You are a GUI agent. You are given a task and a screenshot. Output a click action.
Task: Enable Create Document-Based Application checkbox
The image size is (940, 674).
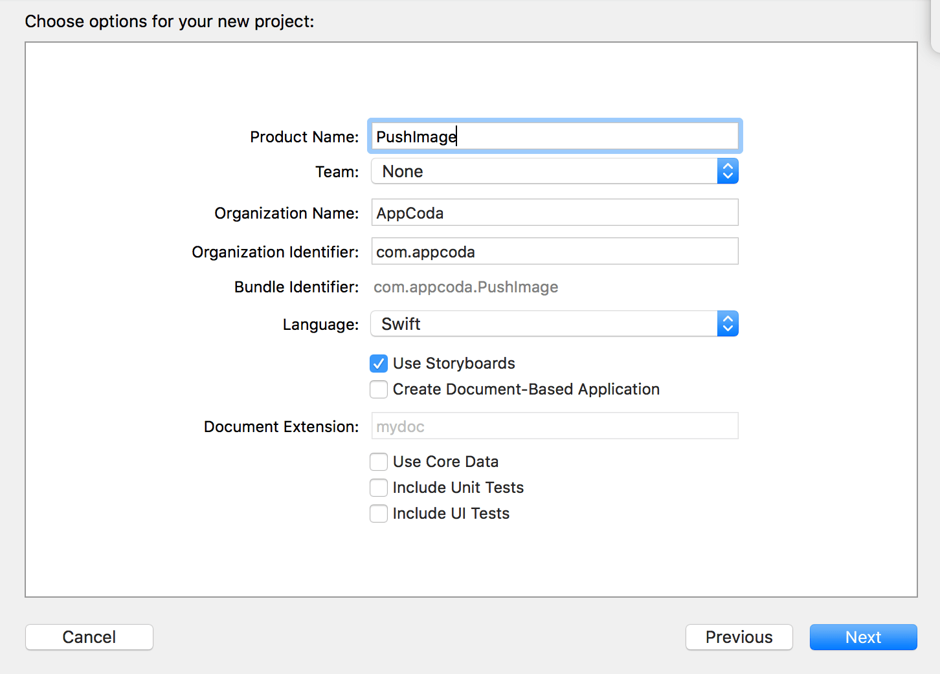pyautogui.click(x=379, y=389)
